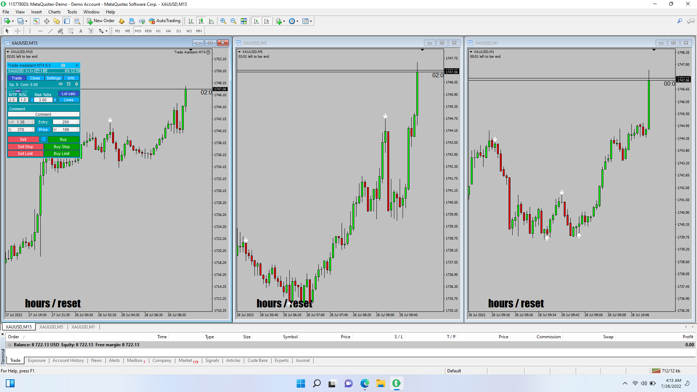
Task: Switch to the Account History tab
Action: 68,360
